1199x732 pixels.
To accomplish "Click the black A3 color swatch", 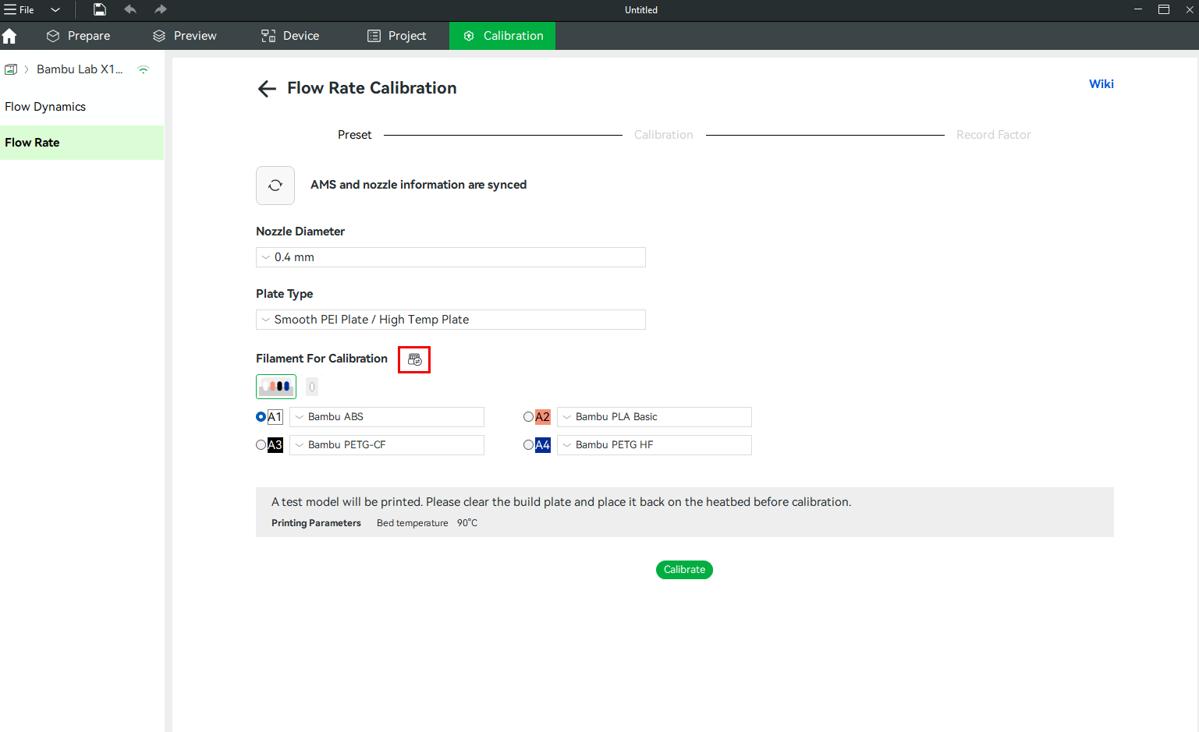I will (275, 445).
